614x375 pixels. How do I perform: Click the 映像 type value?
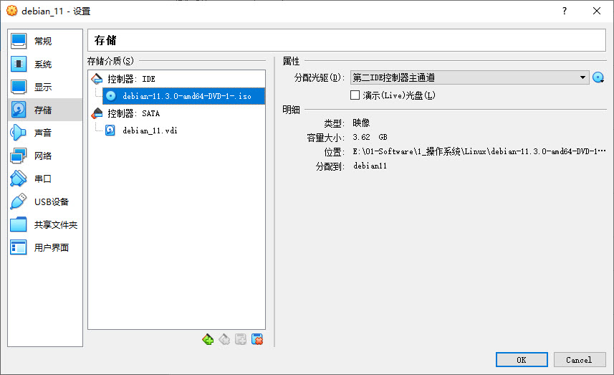[361, 123]
